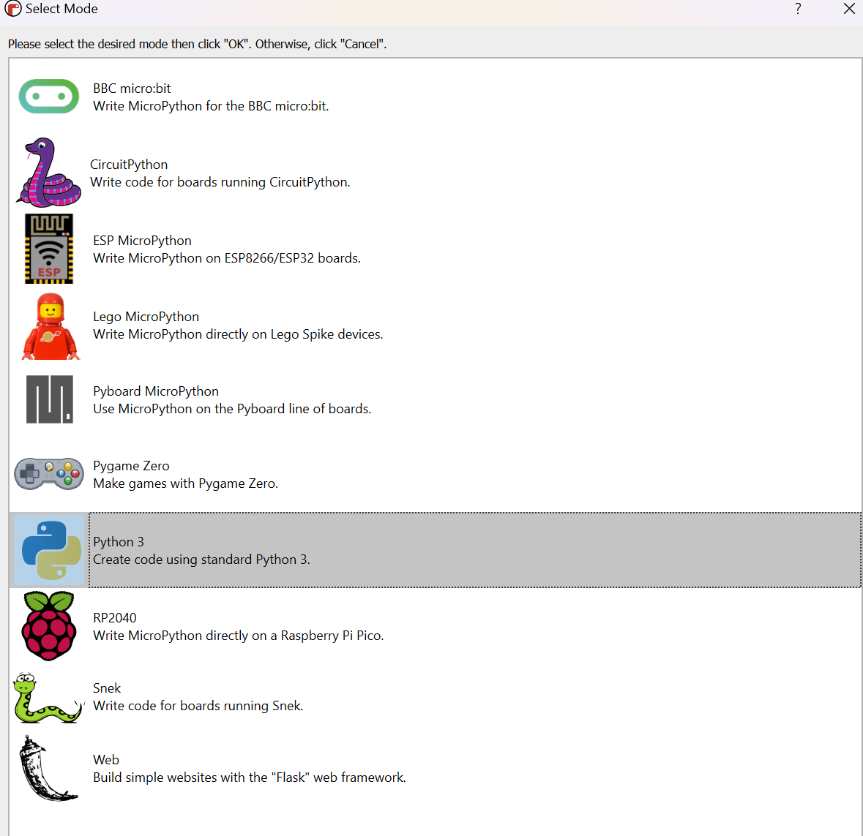
Task: Choose the "RP2040" mode title
Action: point(114,617)
